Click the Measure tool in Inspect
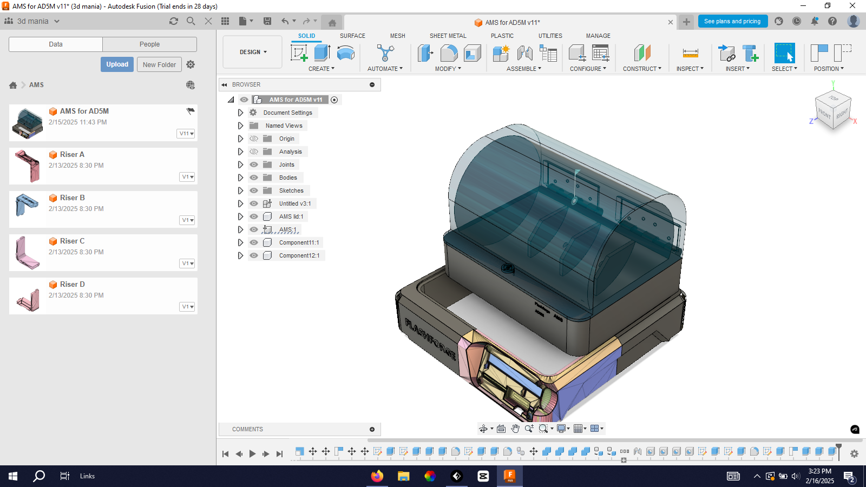The image size is (866, 487). [690, 53]
